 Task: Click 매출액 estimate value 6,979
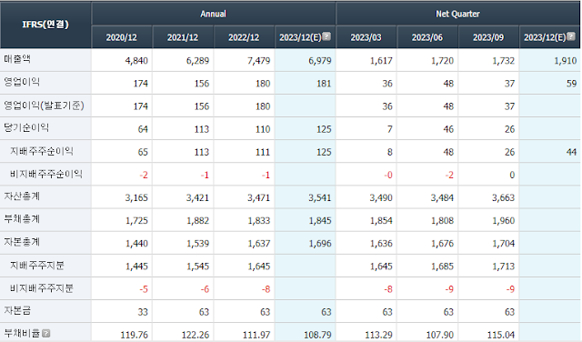pyautogui.click(x=320, y=61)
